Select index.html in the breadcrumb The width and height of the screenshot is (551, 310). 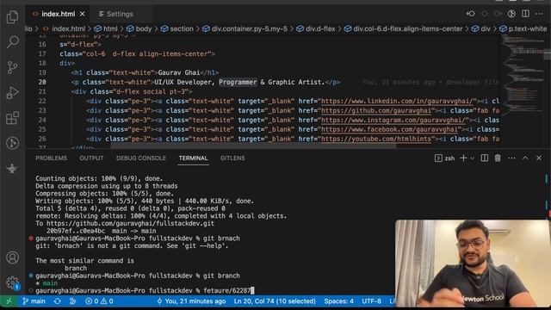pos(69,28)
